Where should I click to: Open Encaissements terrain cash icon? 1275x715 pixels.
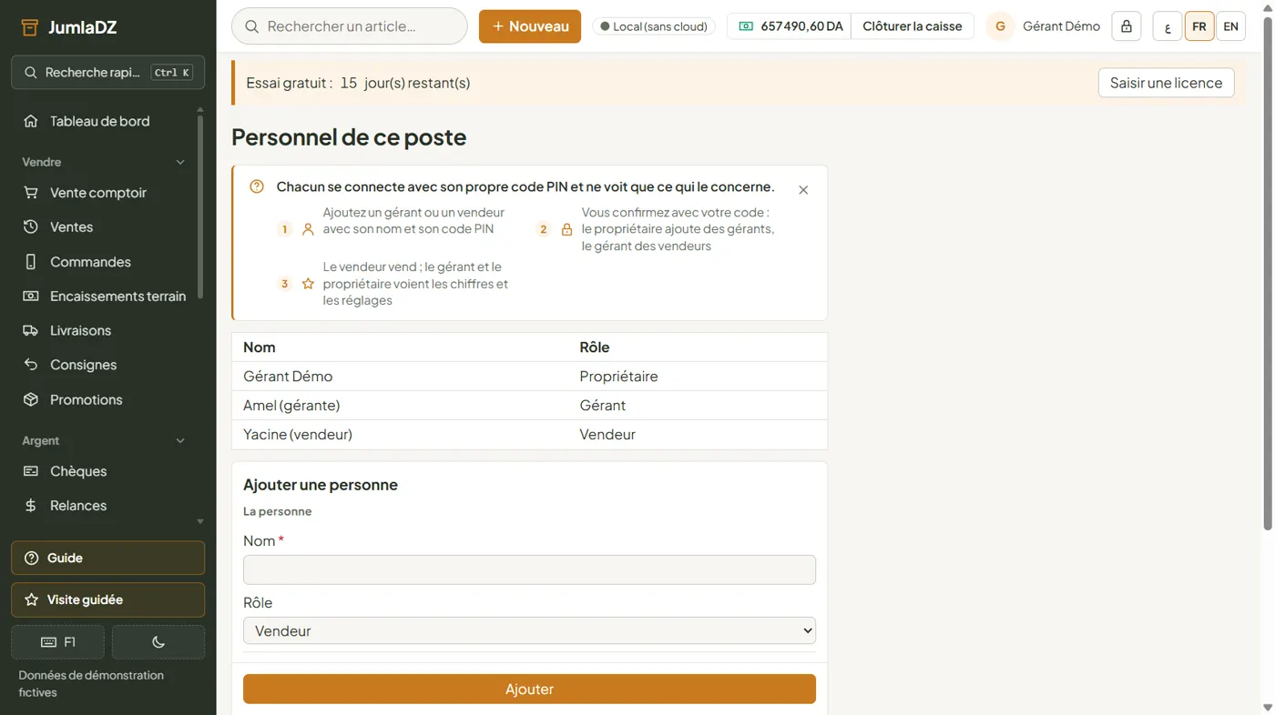(31, 296)
